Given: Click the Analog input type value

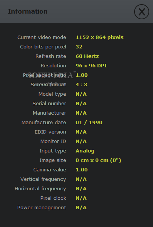Looking at the screenshot, I should pyautogui.click(x=85, y=151).
